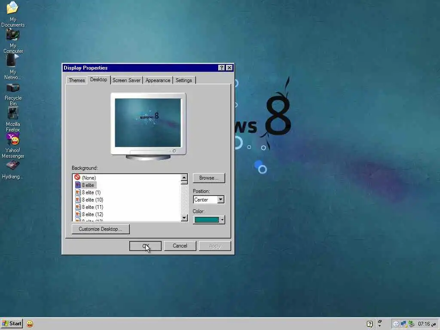Click the background list scroll down arrow

point(184,218)
